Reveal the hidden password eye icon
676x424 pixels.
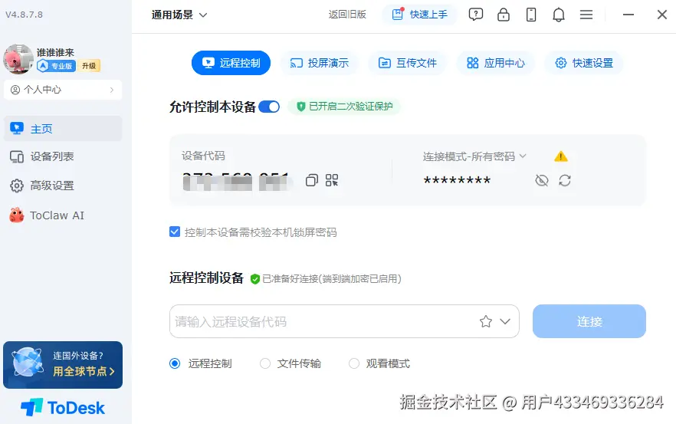[x=541, y=180]
